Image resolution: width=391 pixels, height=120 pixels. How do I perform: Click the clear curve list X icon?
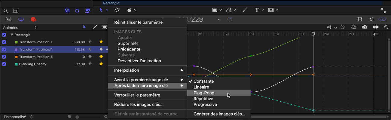(342, 27)
